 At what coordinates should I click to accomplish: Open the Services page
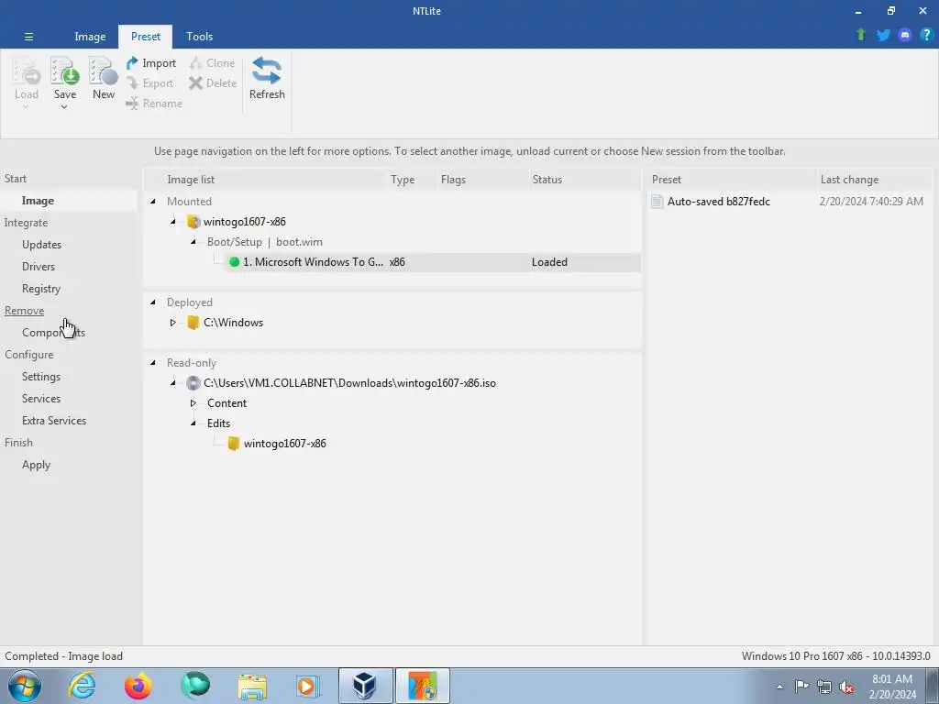click(x=40, y=399)
